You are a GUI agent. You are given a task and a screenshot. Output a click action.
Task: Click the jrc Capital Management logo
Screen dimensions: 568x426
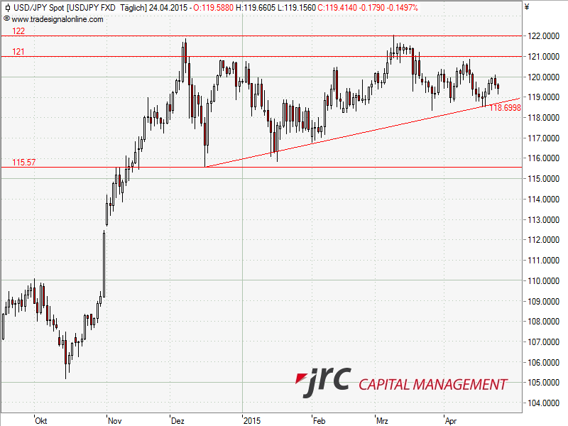pos(401,383)
